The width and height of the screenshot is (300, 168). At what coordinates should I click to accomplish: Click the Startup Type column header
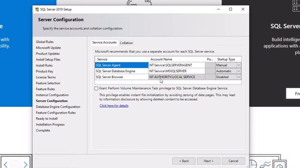tap(228, 59)
